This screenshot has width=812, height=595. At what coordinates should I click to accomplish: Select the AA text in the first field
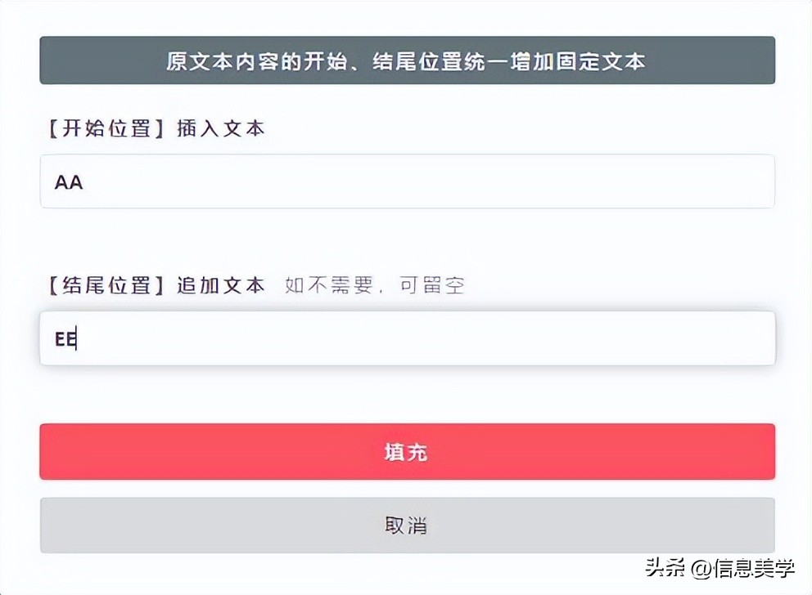67,181
